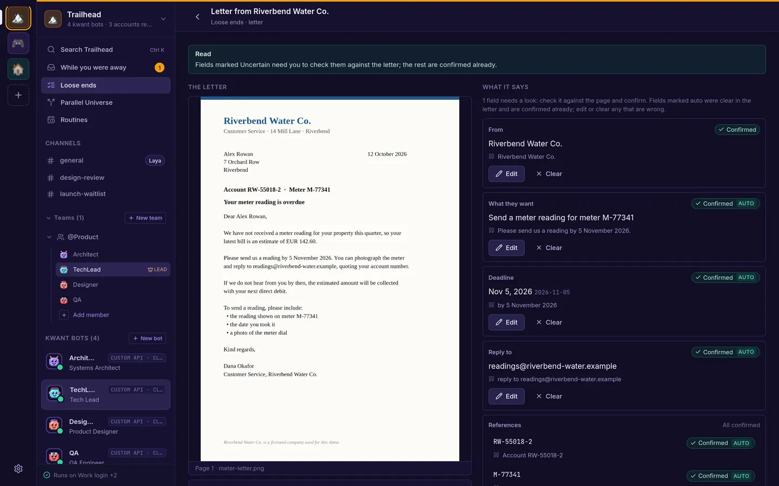Open the Trailhead workspace dropdown
Viewport: 779px width, 486px height.
163,19
